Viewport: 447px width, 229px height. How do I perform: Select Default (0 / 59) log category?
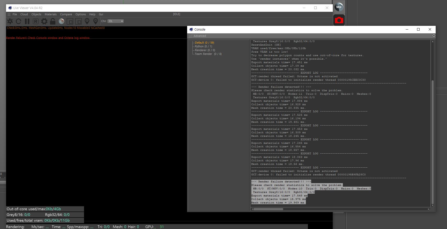click(205, 43)
